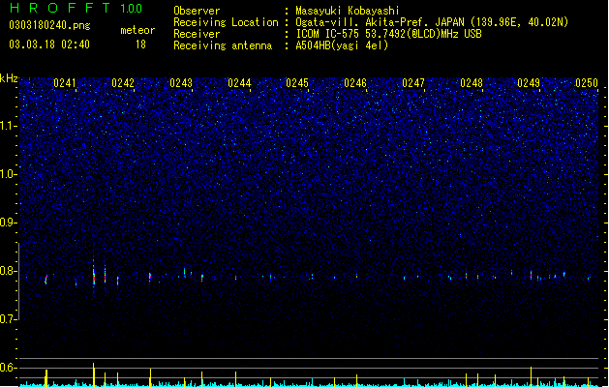Click the date stamp 03.03.18 02:40
This screenshot has height=387, width=609.
[49, 45]
